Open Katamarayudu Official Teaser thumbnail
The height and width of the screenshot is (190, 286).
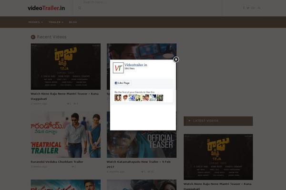point(142,144)
